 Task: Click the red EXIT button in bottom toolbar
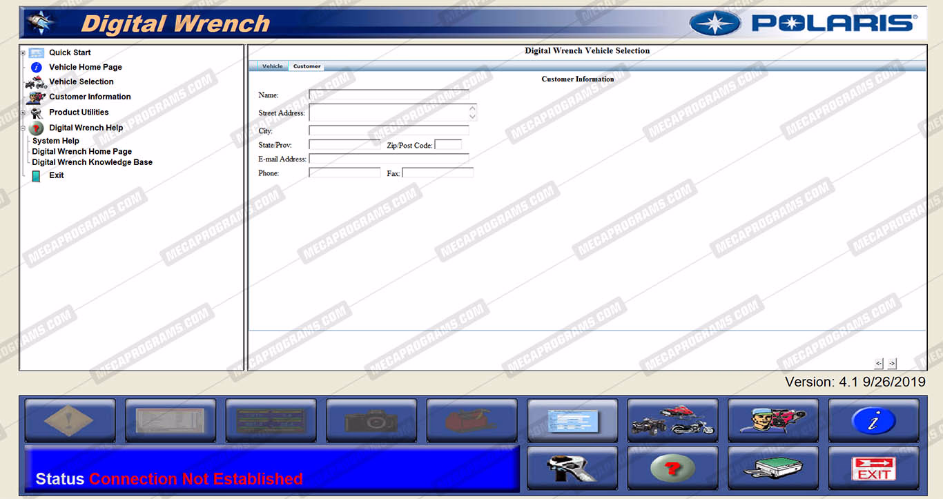pos(873,468)
